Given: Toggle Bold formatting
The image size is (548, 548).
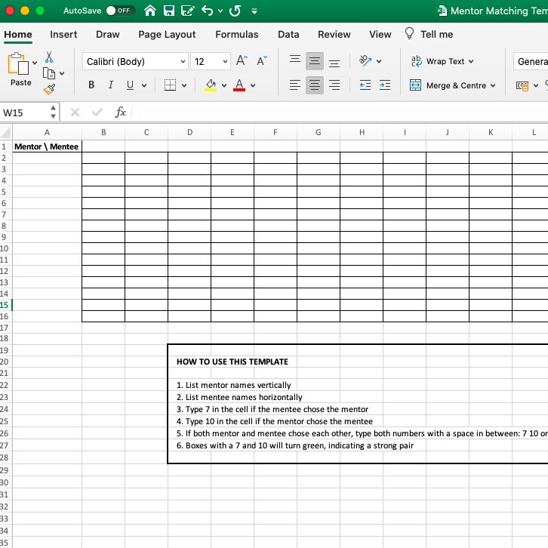Looking at the screenshot, I should click(91, 85).
